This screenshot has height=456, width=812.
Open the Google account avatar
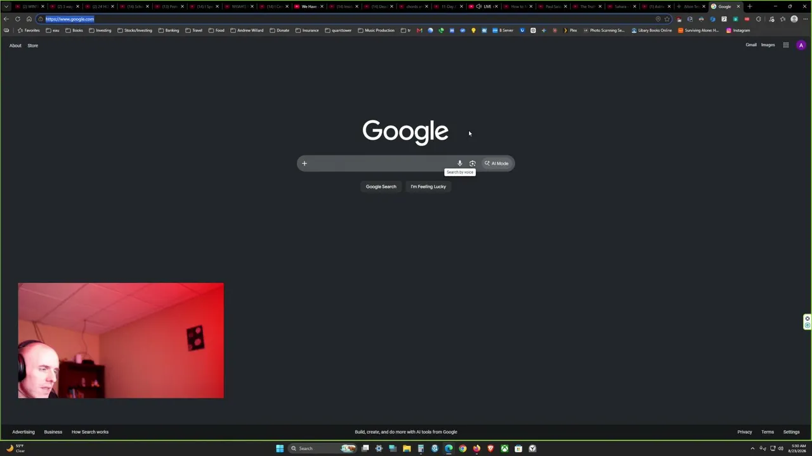click(x=801, y=45)
